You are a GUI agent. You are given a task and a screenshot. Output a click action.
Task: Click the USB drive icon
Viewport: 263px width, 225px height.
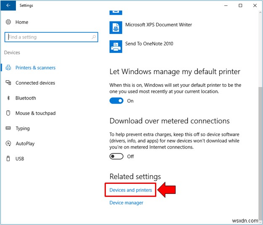(x=8, y=159)
